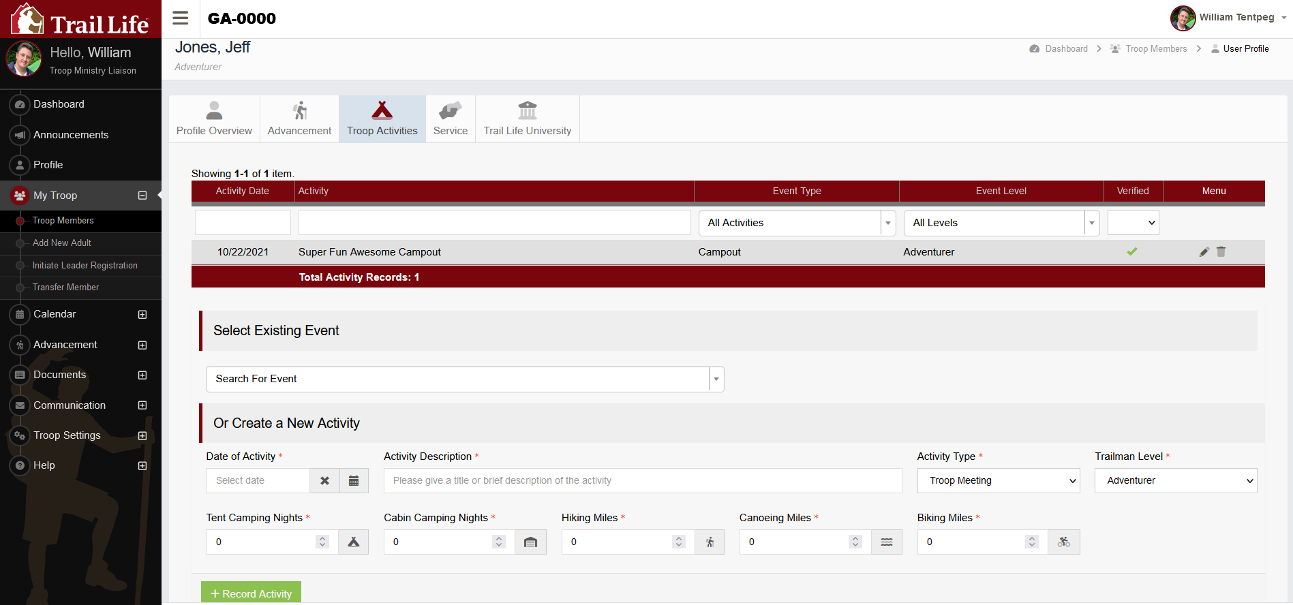Expand the Troop Settings section

[142, 436]
